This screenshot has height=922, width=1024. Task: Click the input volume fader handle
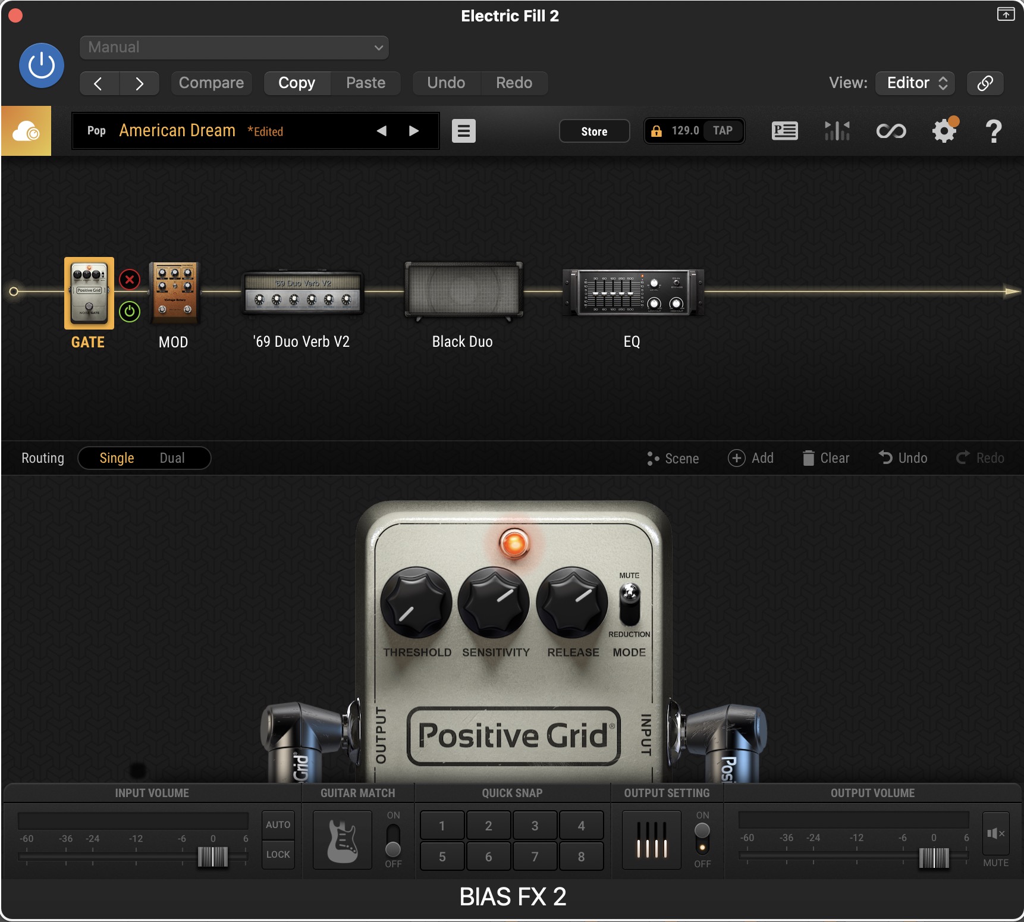[212, 857]
